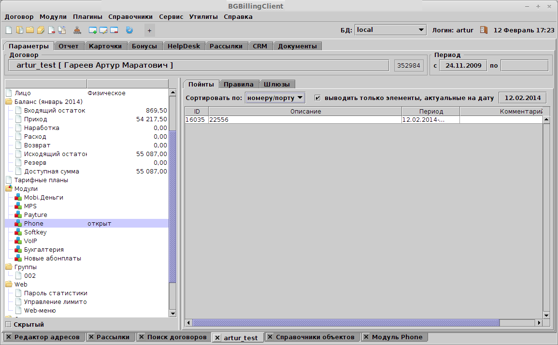
Task: Click the period end date field
Action: click(524, 65)
